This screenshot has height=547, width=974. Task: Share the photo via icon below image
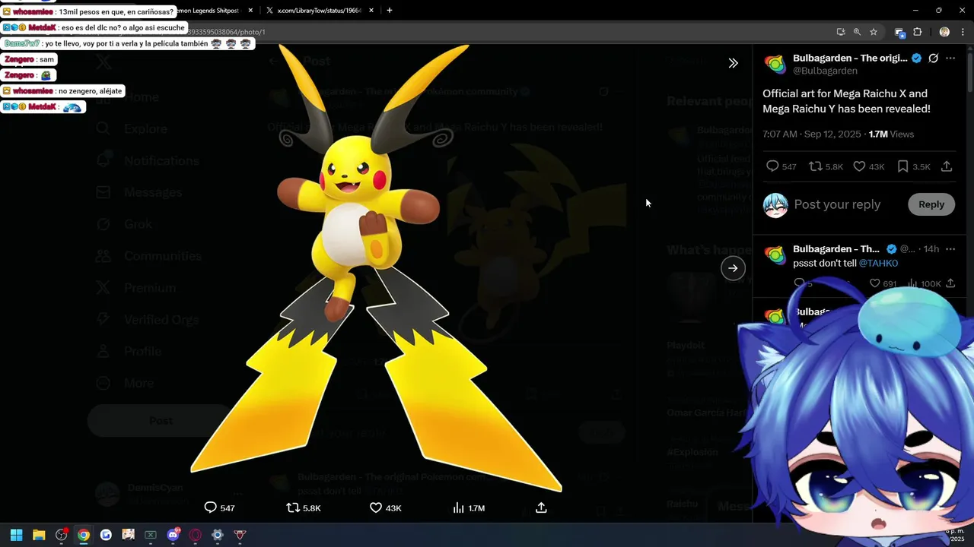(x=541, y=507)
